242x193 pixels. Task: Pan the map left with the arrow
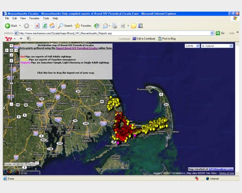click(x=7, y=50)
